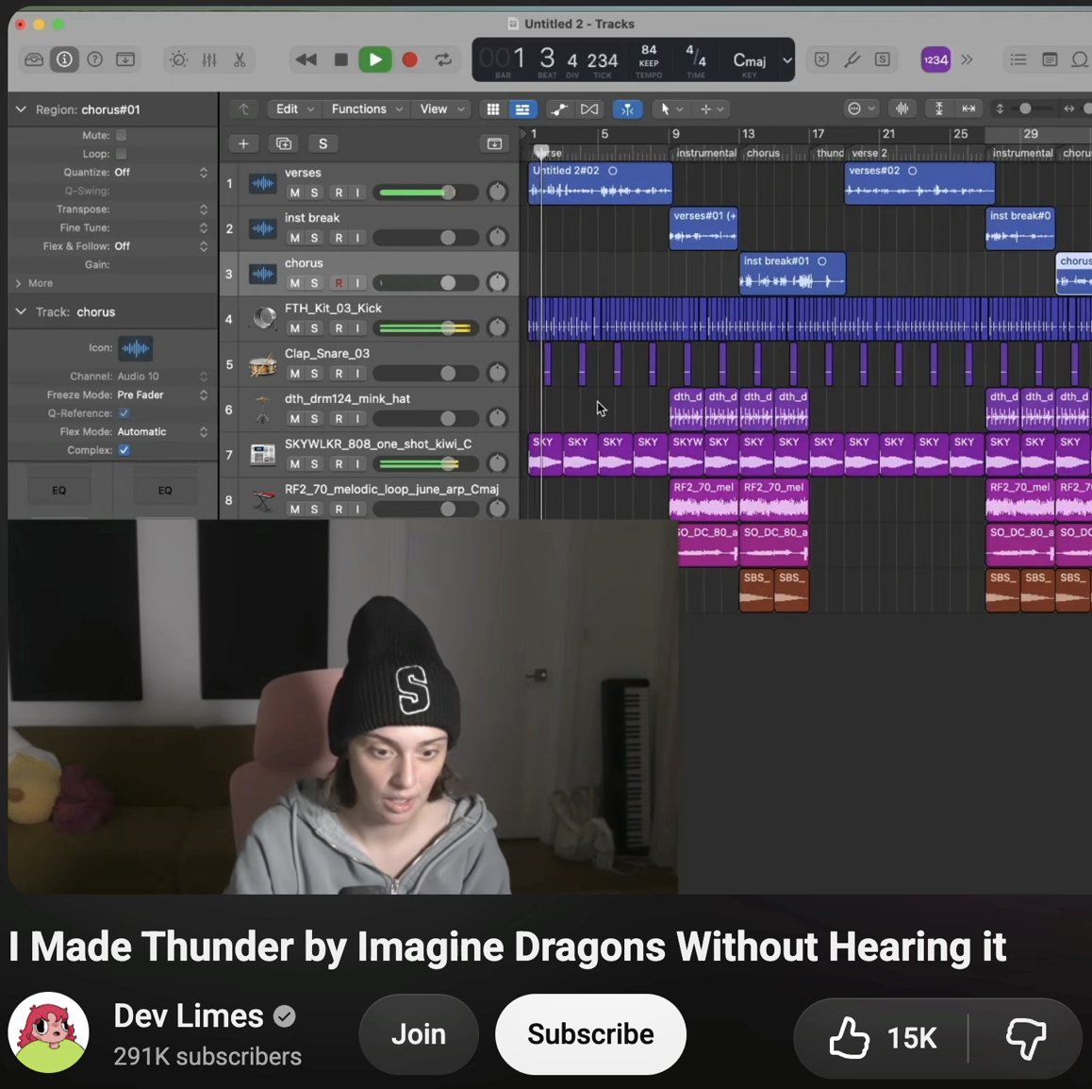Toggle the Flex icon in tracks toolbar
Screen dimensions: 1092x1089
tap(589, 109)
